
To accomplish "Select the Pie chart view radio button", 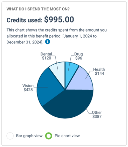I will [49, 136].
